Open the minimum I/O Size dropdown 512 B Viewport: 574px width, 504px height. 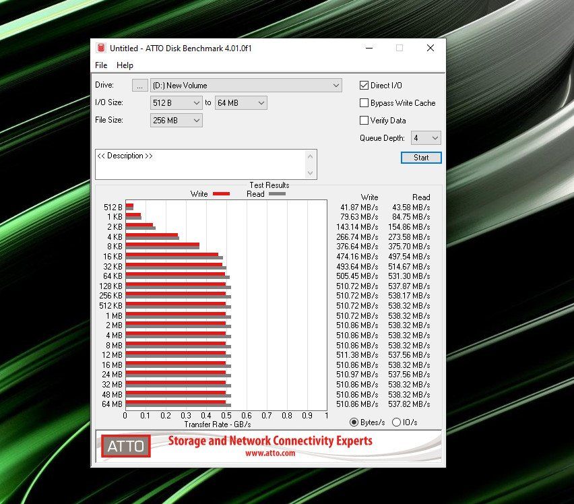[x=176, y=103]
